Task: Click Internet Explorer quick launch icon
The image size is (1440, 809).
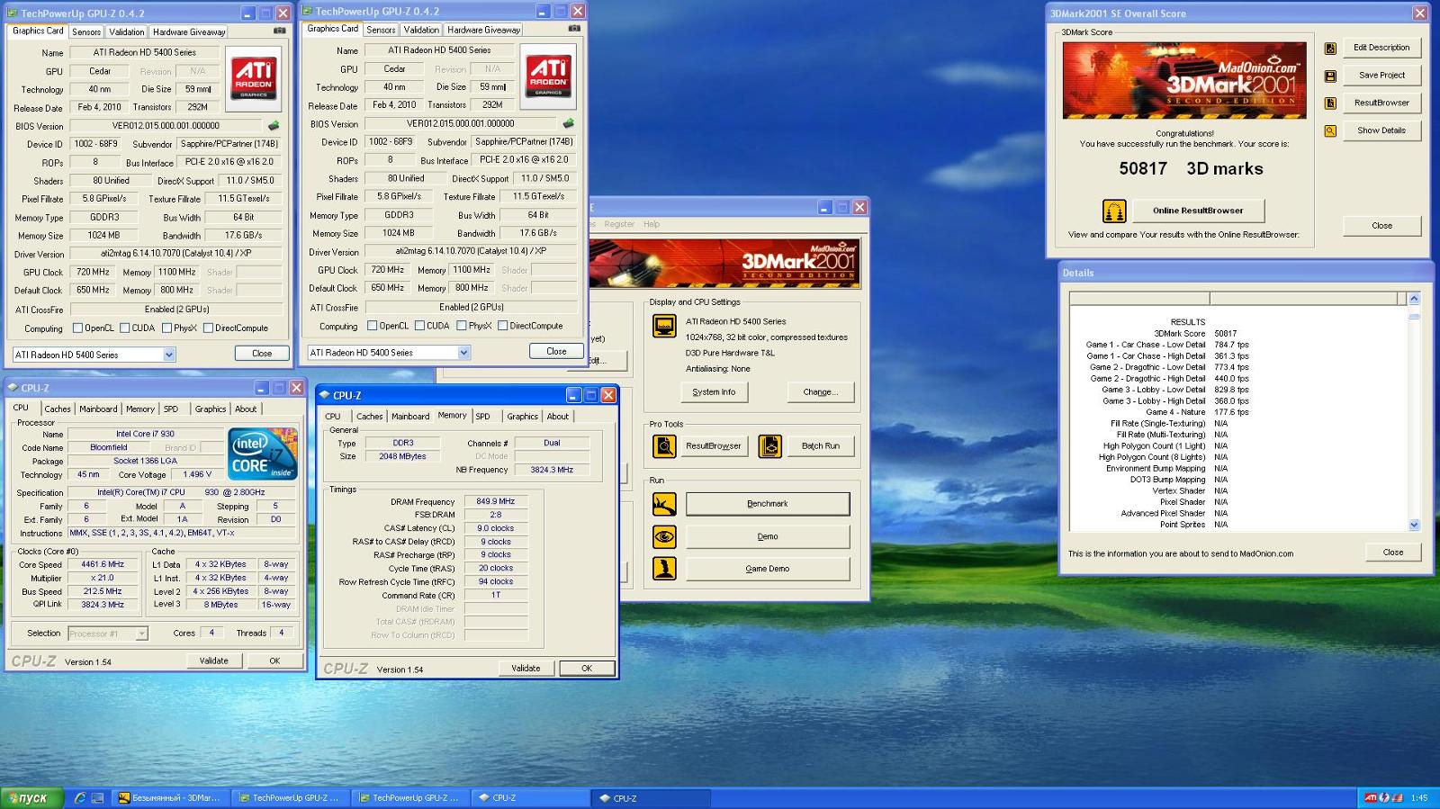Action: click(80, 798)
